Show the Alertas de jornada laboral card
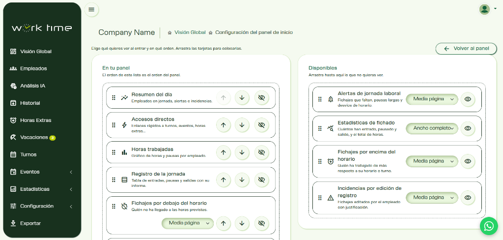The height and width of the screenshot is (240, 503). pos(468,99)
